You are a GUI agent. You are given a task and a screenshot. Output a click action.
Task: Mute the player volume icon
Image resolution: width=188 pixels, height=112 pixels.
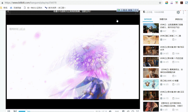tap(110, 111)
